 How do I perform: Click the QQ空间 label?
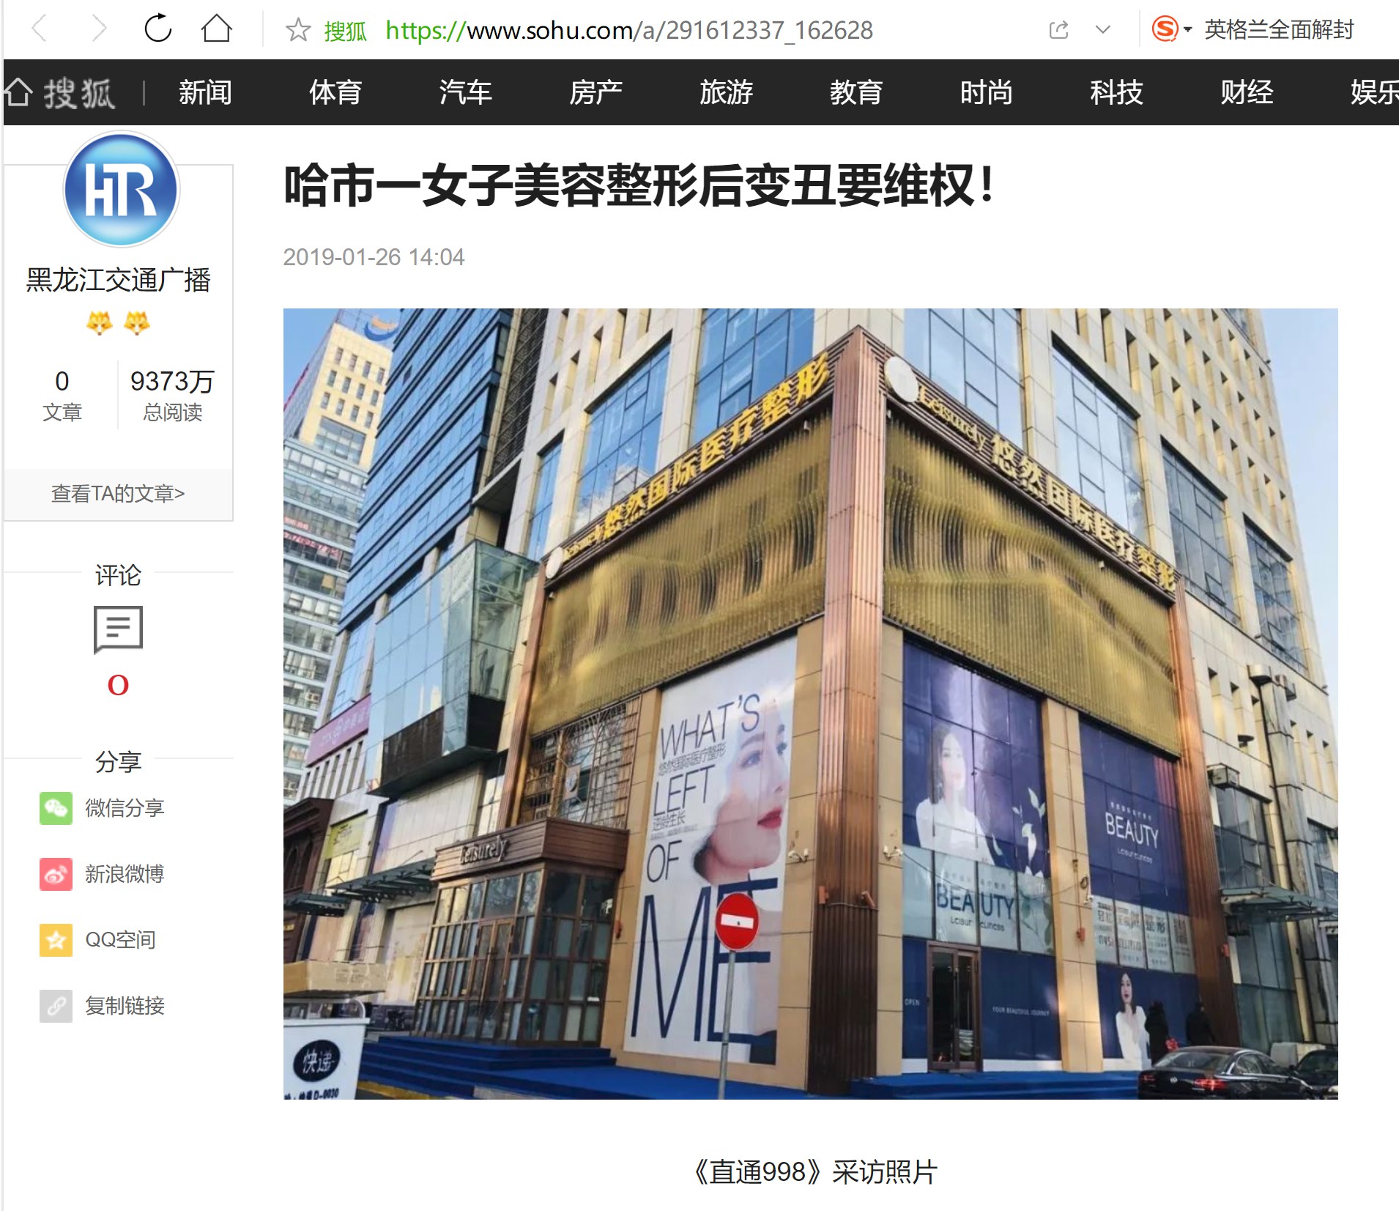tap(120, 940)
